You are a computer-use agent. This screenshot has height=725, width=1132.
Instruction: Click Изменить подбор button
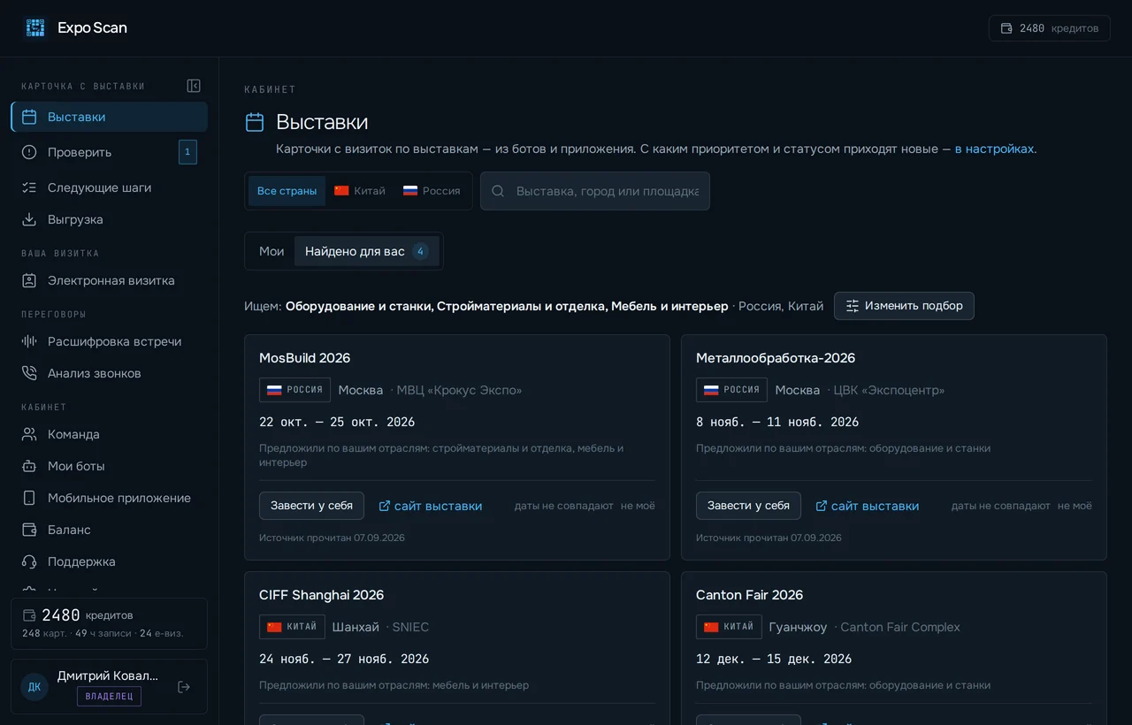coord(904,306)
